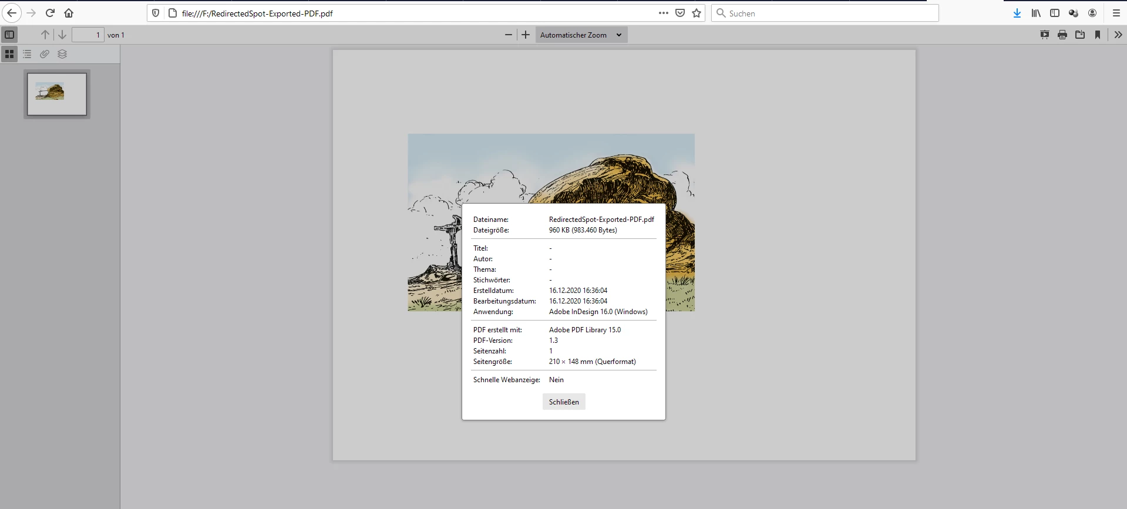Zoom out with the minus button
This screenshot has width=1127, height=509.
coord(509,35)
